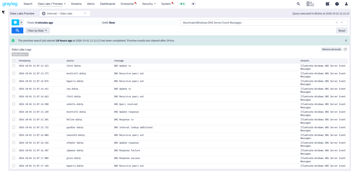The width and height of the screenshot is (351, 171).
Task: Click source cmustafa-dsktp
Action: [x=75, y=135]
